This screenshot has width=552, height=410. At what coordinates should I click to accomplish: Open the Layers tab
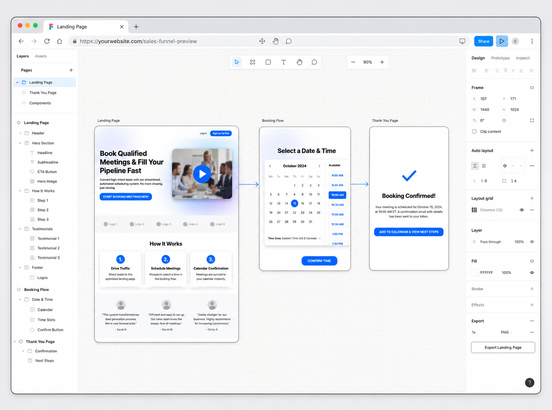23,56
